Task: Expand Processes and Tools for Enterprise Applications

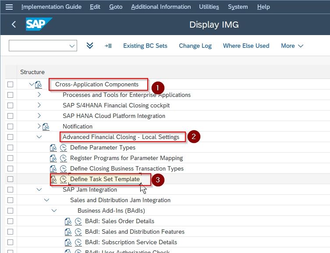Action: click(x=39, y=95)
